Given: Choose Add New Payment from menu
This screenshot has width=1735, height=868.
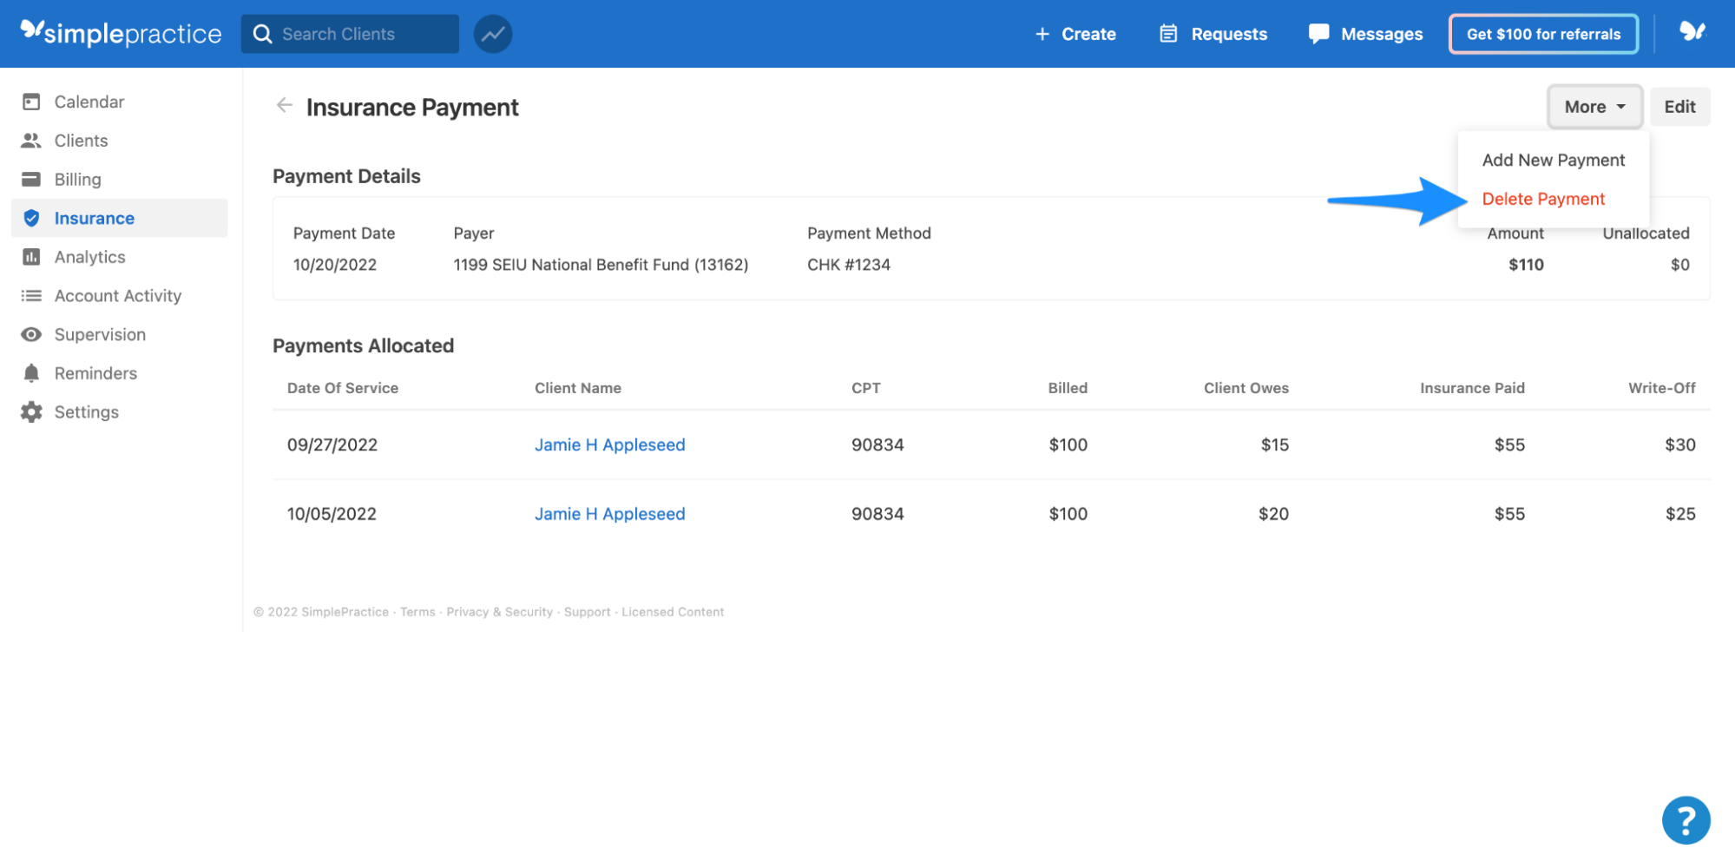Looking at the screenshot, I should click(x=1553, y=160).
